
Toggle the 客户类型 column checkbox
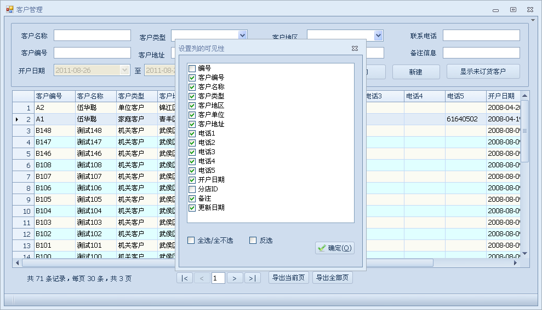[192, 96]
